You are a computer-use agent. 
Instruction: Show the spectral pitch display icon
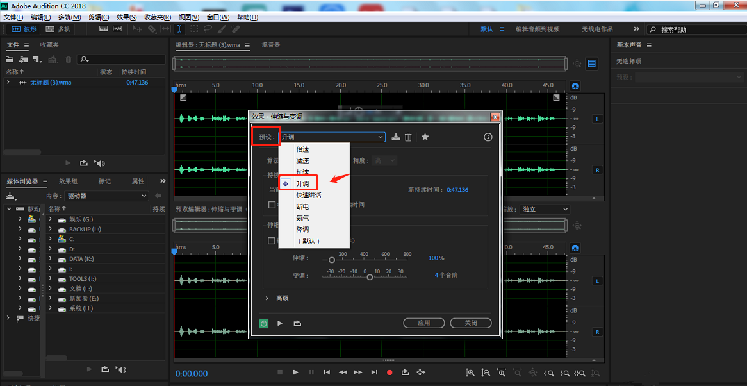tap(117, 29)
